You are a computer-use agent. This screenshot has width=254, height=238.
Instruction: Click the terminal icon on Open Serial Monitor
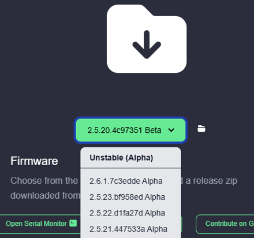(x=73, y=223)
